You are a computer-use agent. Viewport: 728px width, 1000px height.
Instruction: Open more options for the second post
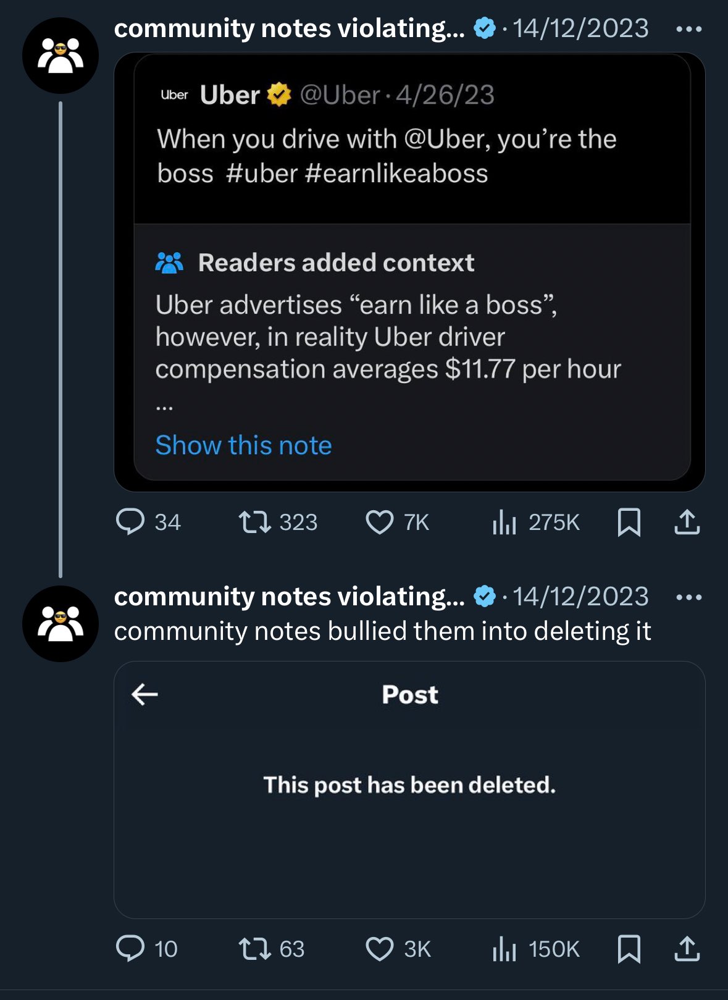coord(688,597)
